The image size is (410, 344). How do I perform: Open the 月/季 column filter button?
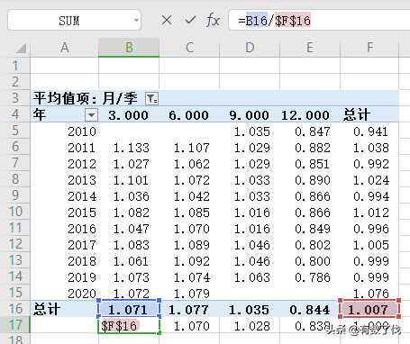(151, 98)
